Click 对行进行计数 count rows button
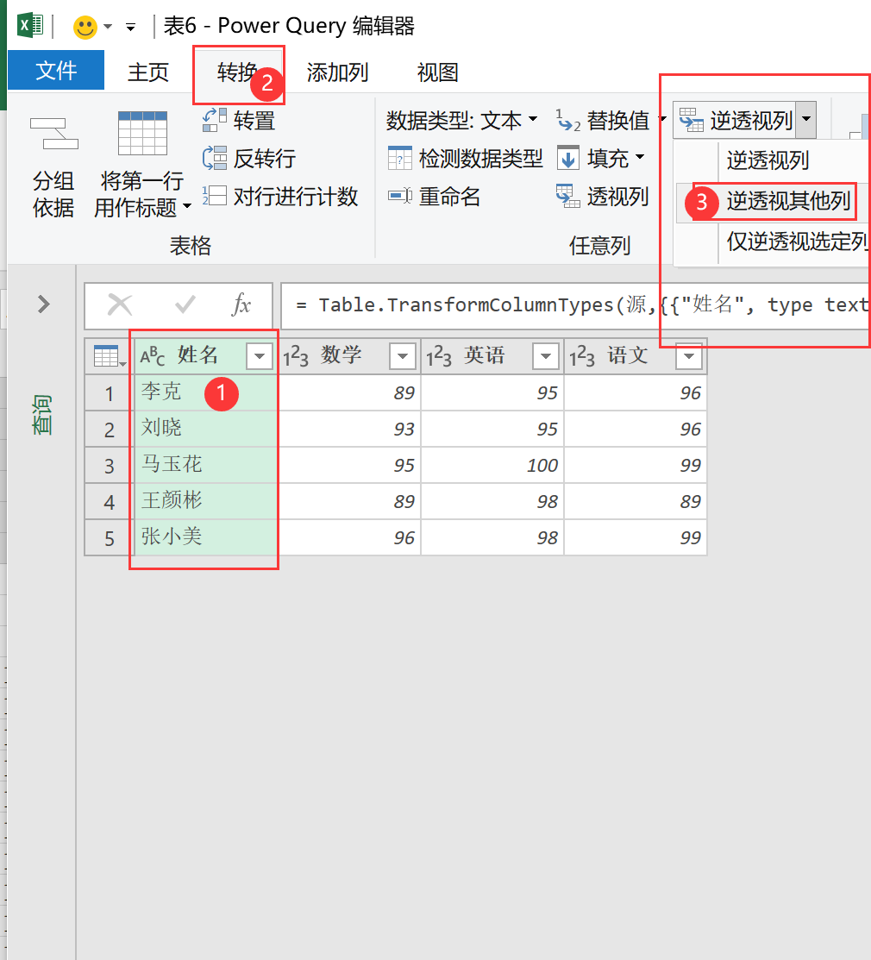This screenshot has width=871, height=960. click(x=280, y=197)
